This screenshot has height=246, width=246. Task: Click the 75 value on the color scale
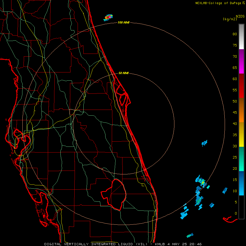[x=235, y=45]
